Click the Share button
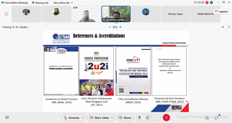The image size is (232, 123). pos(124,118)
